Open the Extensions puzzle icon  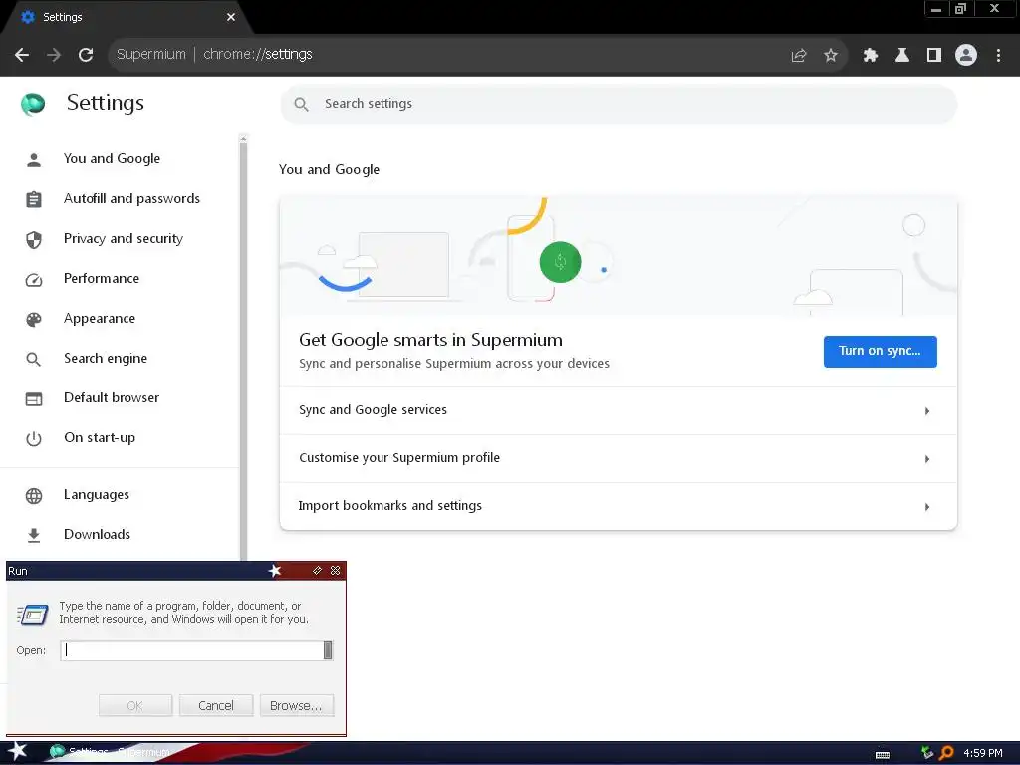coord(871,55)
